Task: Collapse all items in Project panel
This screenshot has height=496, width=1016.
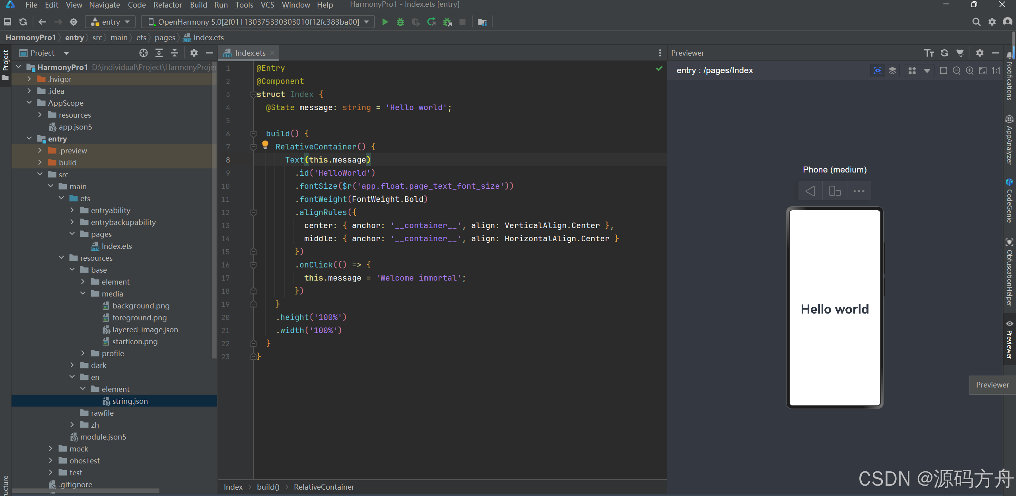Action: 175,53
